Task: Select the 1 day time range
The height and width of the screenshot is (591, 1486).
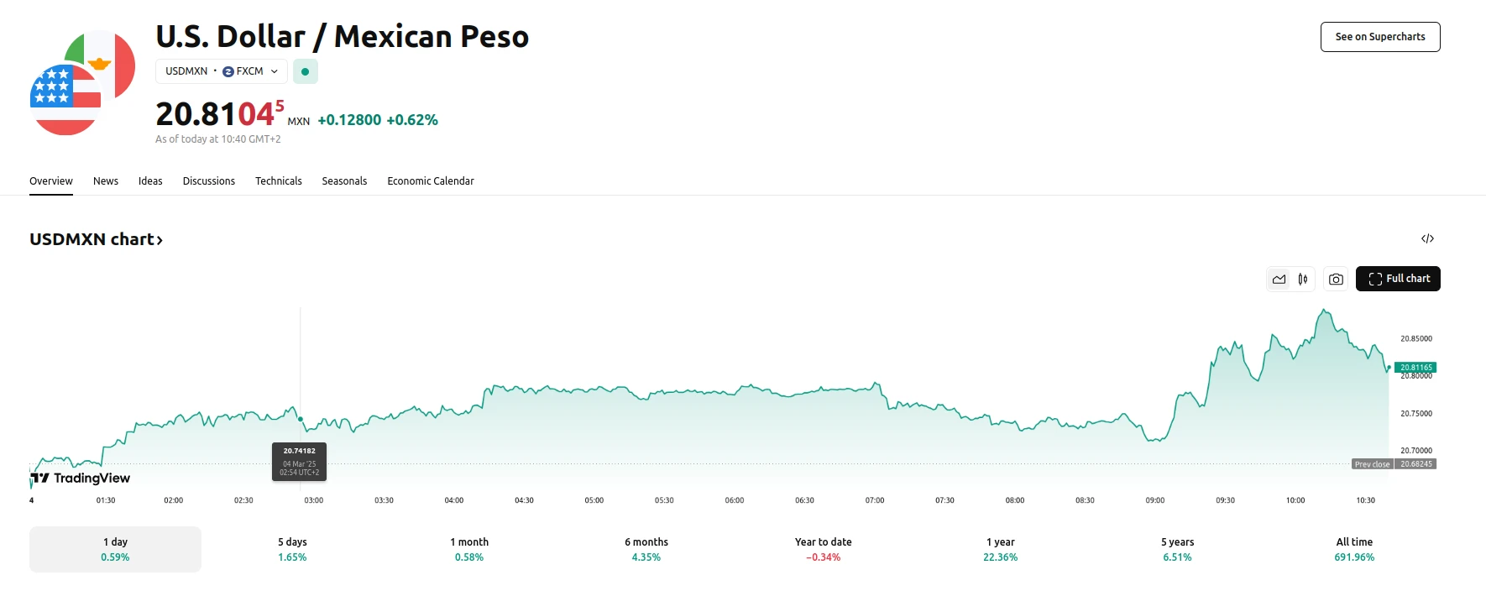Action: point(115,549)
